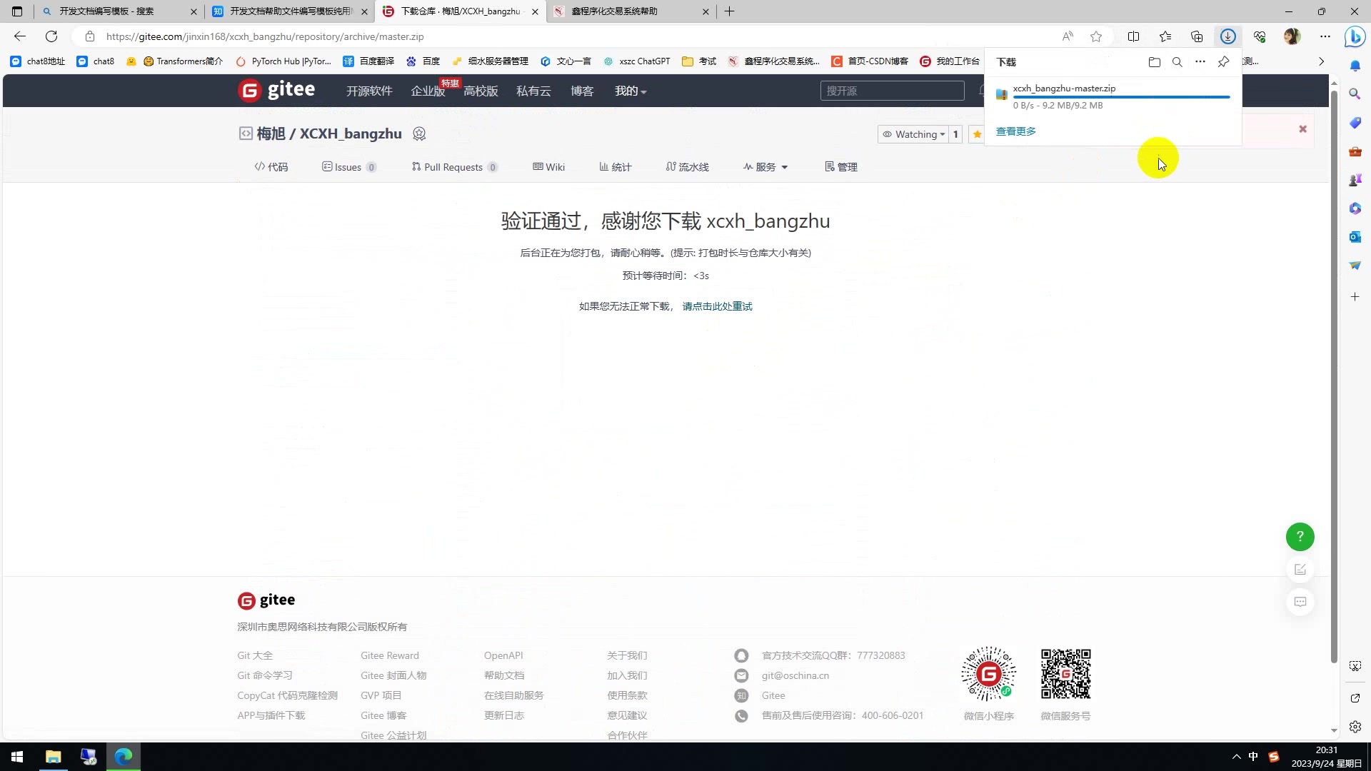Switch to 代码 tab

(x=271, y=167)
